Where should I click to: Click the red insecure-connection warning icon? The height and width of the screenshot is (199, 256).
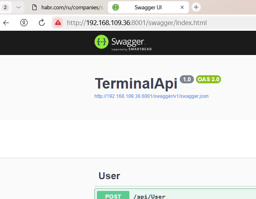(58, 23)
